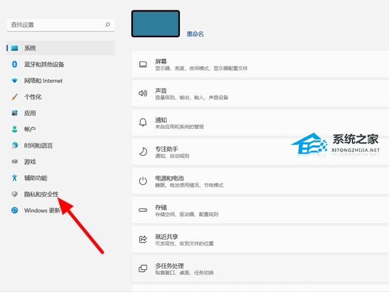Screen dimensions: 389x292
Task: Open the 通知 settings entry
Action: tap(261, 122)
